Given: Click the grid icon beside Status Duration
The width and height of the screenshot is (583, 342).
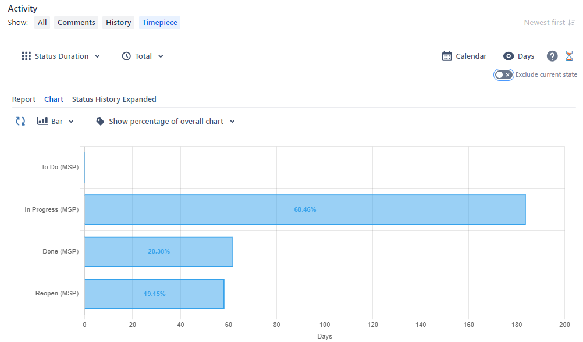Looking at the screenshot, I should (26, 56).
